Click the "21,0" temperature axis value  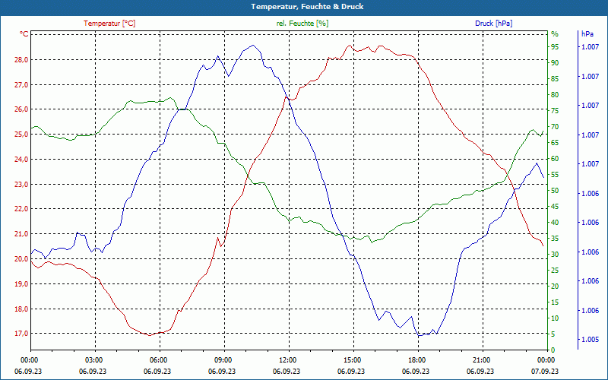click(21, 234)
